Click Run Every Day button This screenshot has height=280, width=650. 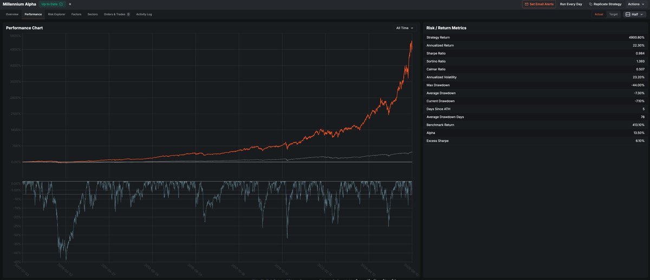click(x=571, y=4)
